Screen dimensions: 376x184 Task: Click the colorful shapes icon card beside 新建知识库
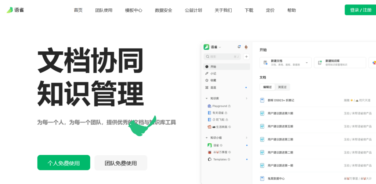coord(373,63)
